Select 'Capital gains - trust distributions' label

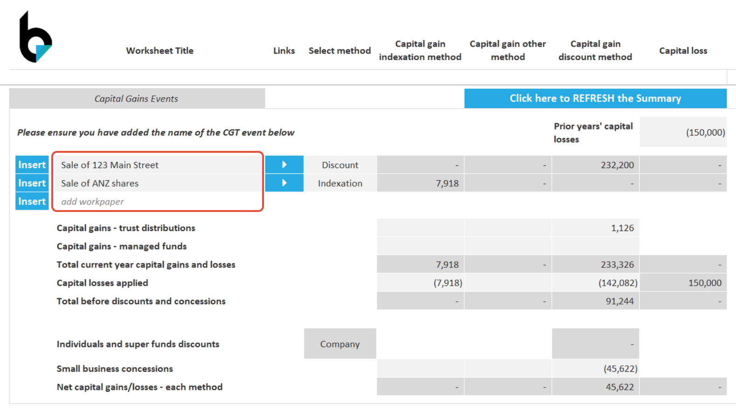click(126, 228)
